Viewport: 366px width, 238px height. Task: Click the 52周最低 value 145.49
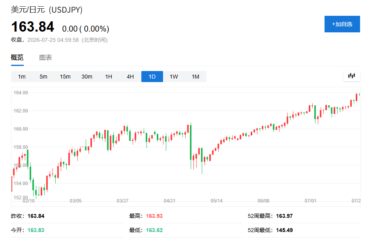(284, 230)
